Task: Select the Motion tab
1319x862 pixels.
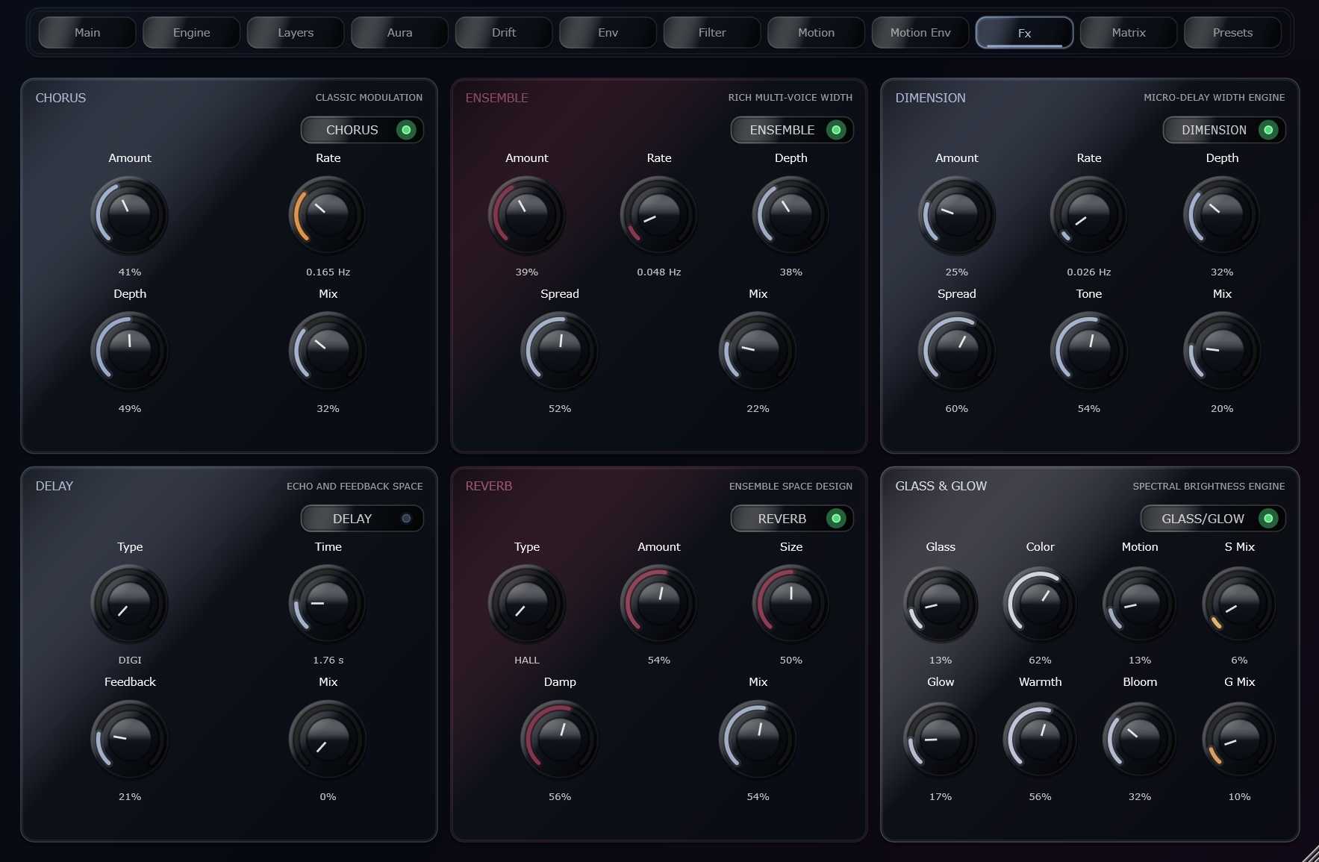Action: pyautogui.click(x=816, y=33)
